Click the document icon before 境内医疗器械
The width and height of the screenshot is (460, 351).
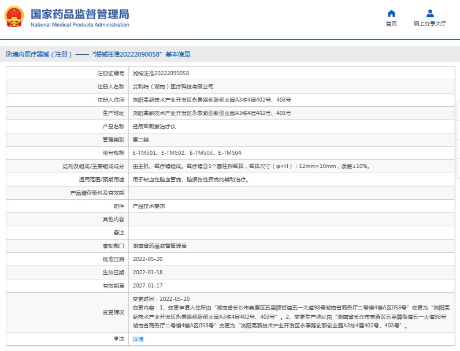click(9, 54)
